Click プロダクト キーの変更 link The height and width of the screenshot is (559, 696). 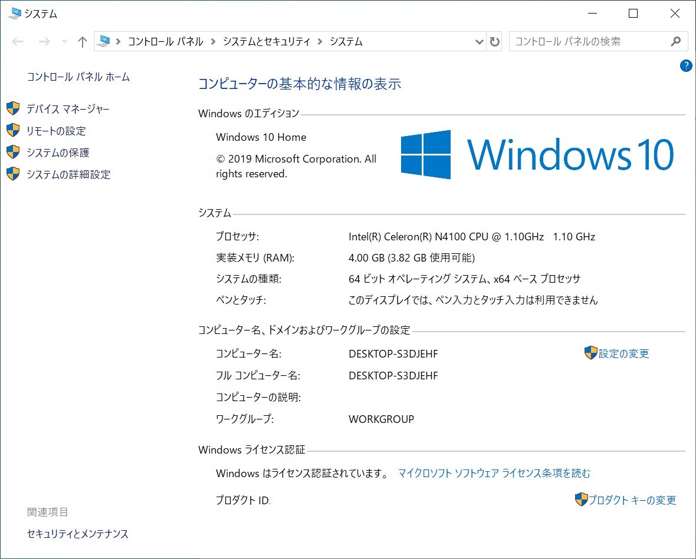(632, 501)
